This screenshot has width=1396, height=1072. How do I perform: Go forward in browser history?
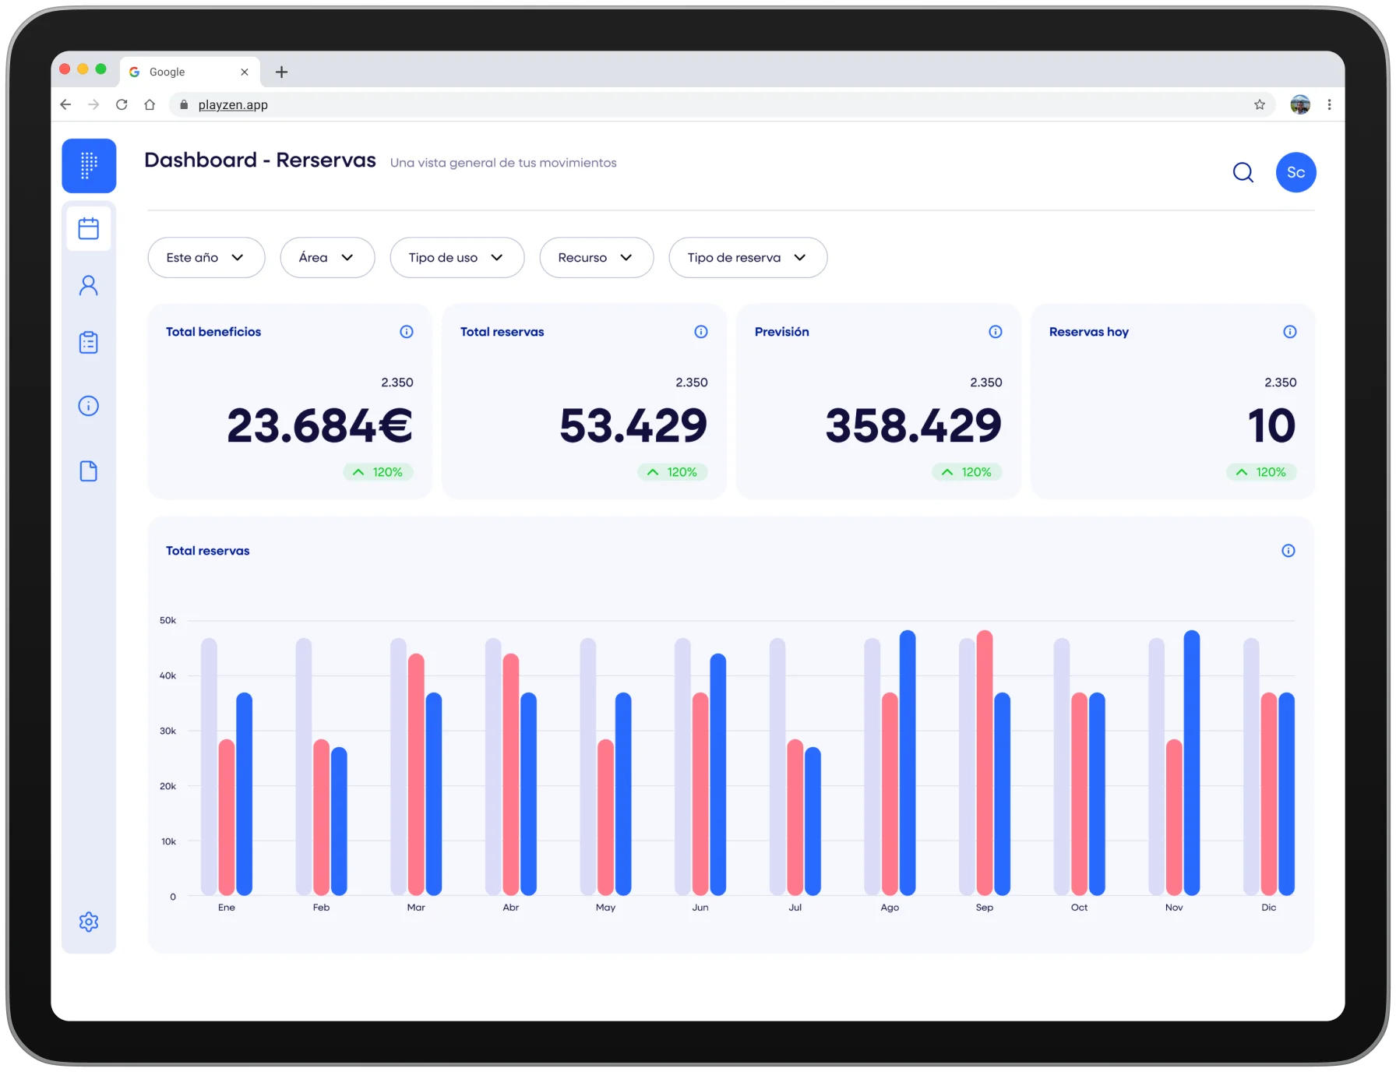[93, 104]
